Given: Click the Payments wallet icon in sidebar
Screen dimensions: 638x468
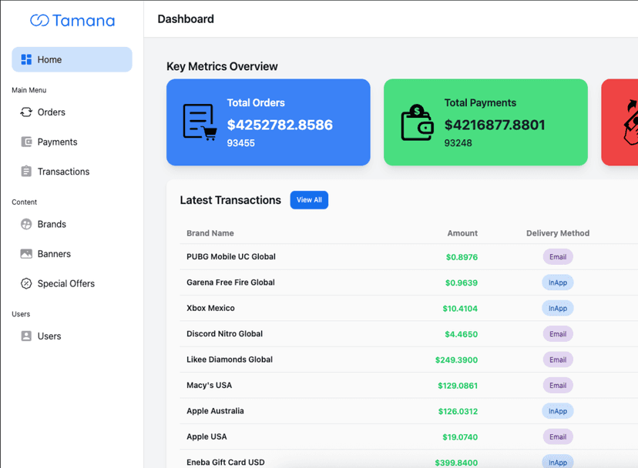Looking at the screenshot, I should click(x=26, y=142).
